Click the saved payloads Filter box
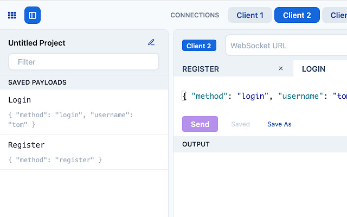 (x=84, y=62)
